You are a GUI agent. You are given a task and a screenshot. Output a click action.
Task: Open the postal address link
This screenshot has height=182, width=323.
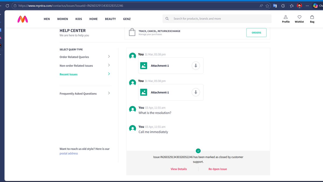pyautogui.click(x=69, y=153)
